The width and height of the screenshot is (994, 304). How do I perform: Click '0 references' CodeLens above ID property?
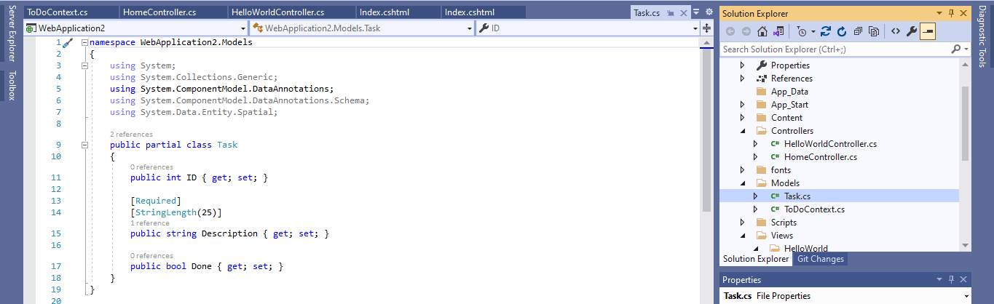[151, 167]
